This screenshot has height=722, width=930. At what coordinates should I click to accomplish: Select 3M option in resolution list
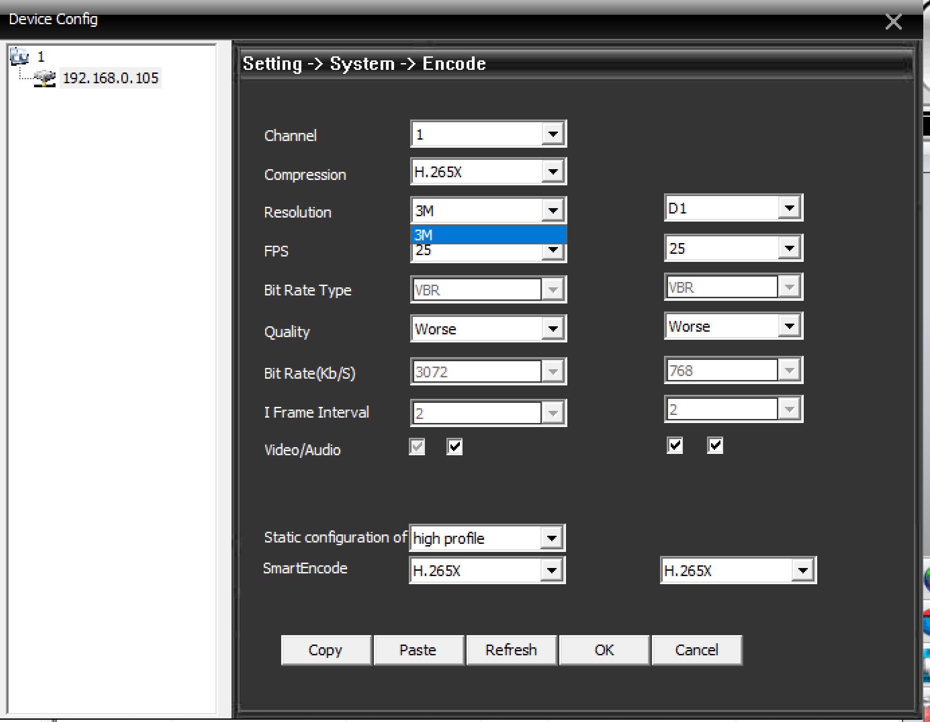point(488,235)
